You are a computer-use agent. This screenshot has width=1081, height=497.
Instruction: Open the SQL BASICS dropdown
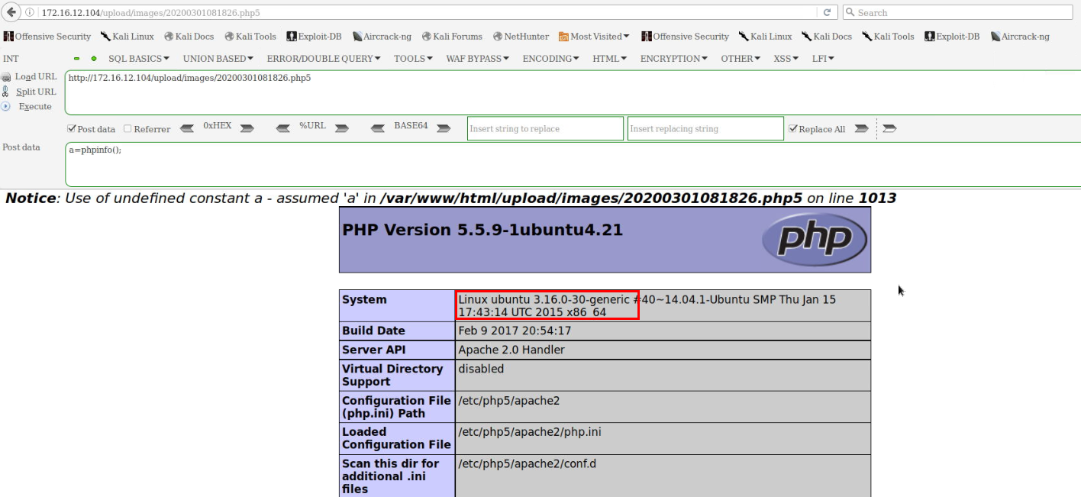pyautogui.click(x=138, y=58)
